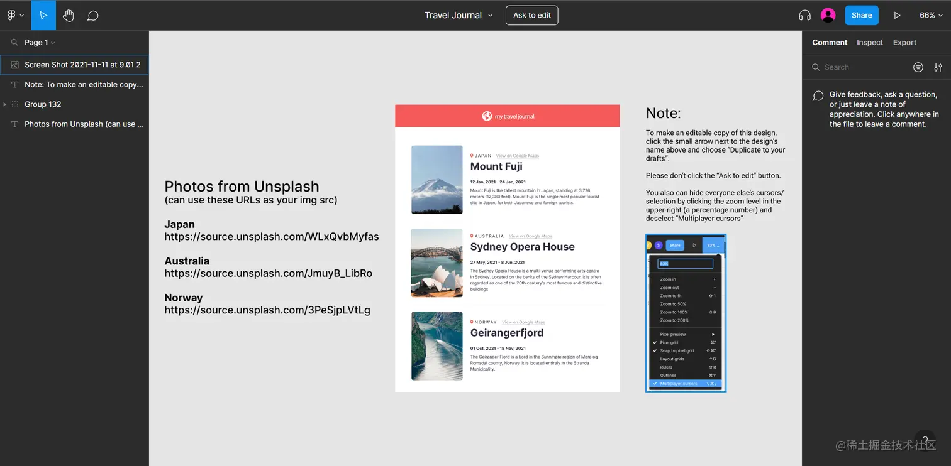
Task: Click the blue Share button
Action: tap(862, 15)
